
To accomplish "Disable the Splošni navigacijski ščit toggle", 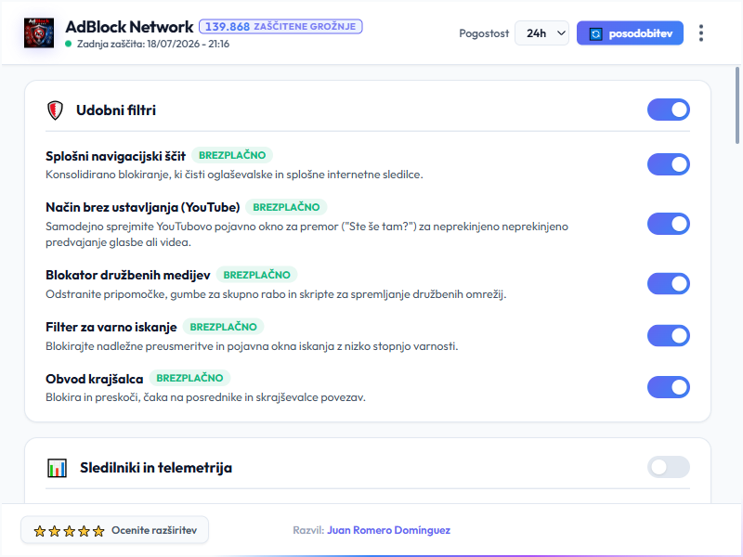I will 668,164.
